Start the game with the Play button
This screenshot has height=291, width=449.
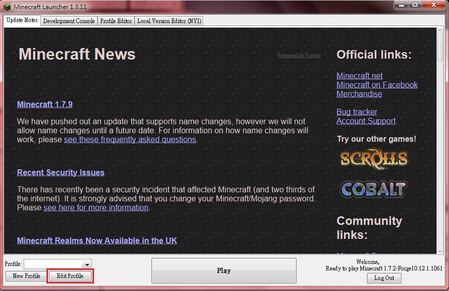pos(223,270)
